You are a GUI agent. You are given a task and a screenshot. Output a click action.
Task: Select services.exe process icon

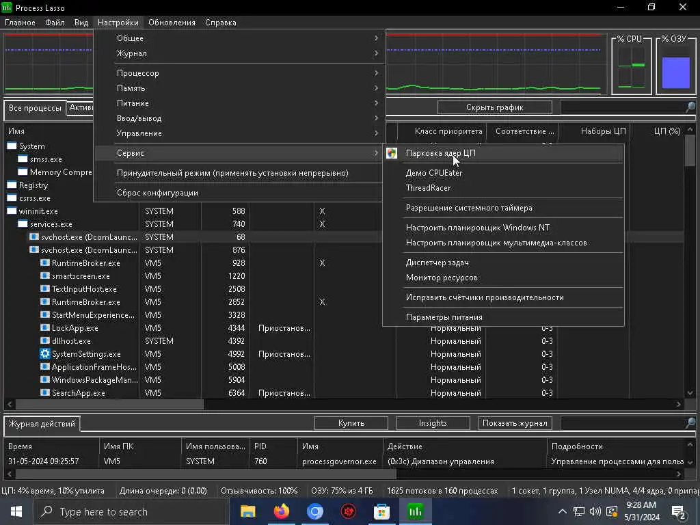tap(23, 224)
